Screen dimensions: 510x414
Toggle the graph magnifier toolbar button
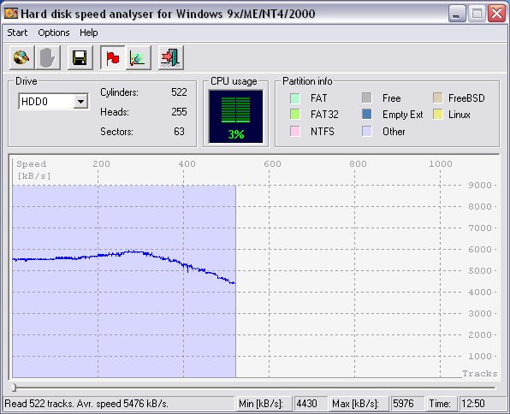pos(139,58)
